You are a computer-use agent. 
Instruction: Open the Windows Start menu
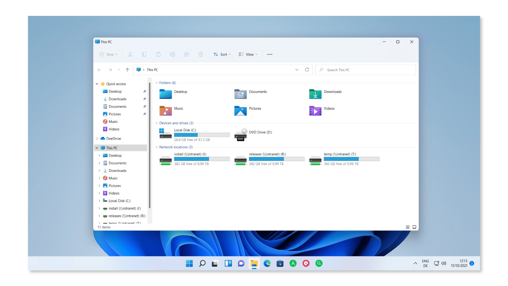189,263
